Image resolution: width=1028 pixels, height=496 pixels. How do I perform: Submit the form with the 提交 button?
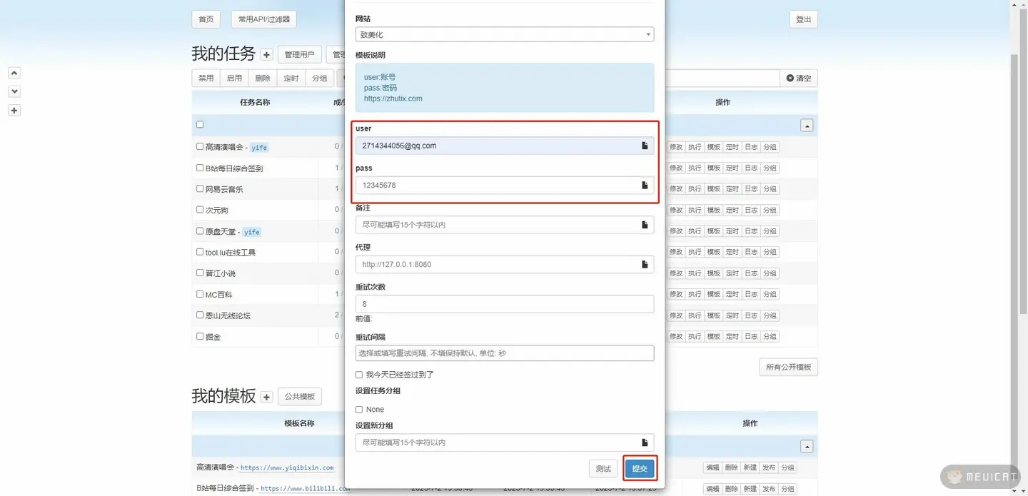click(x=640, y=469)
